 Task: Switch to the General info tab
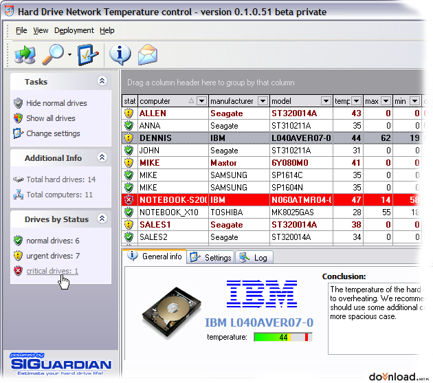point(155,256)
